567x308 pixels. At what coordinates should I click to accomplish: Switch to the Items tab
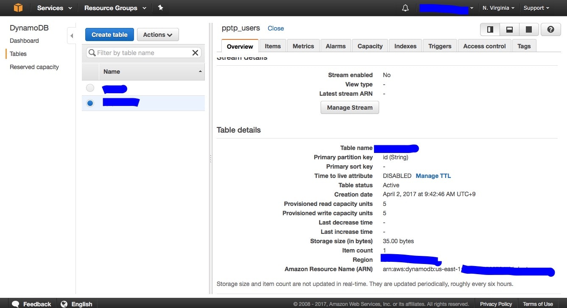(273, 46)
